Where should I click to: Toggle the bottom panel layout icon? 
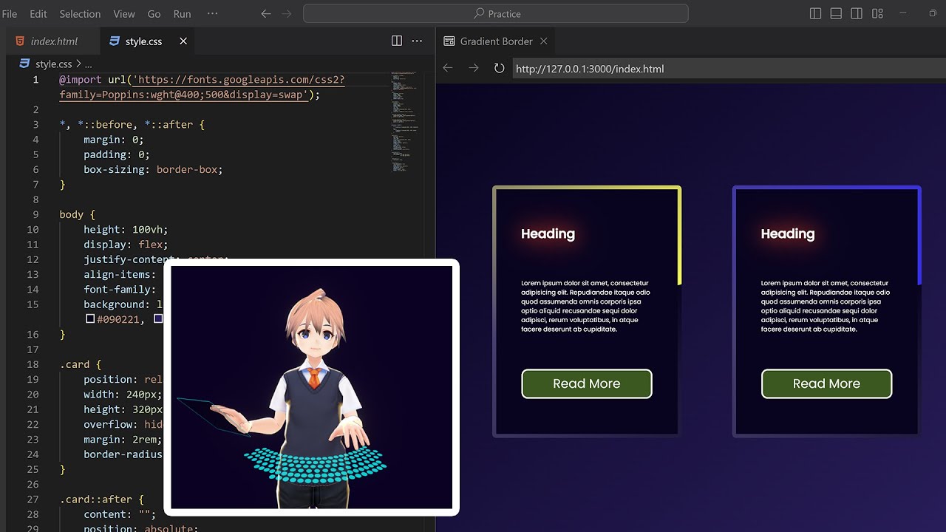[x=836, y=13]
